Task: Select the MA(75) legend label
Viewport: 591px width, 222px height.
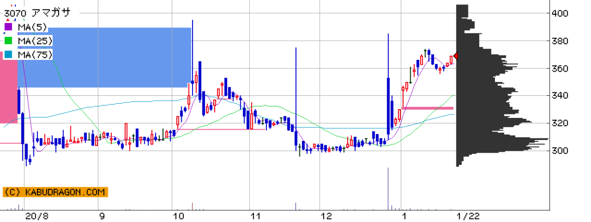Action: pyautogui.click(x=34, y=54)
